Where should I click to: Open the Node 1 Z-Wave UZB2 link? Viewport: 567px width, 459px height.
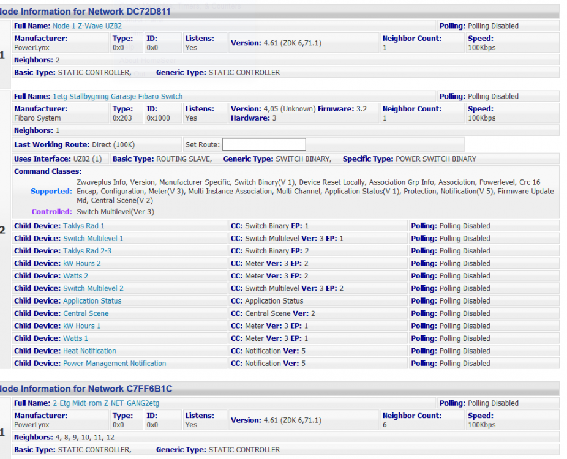87,26
